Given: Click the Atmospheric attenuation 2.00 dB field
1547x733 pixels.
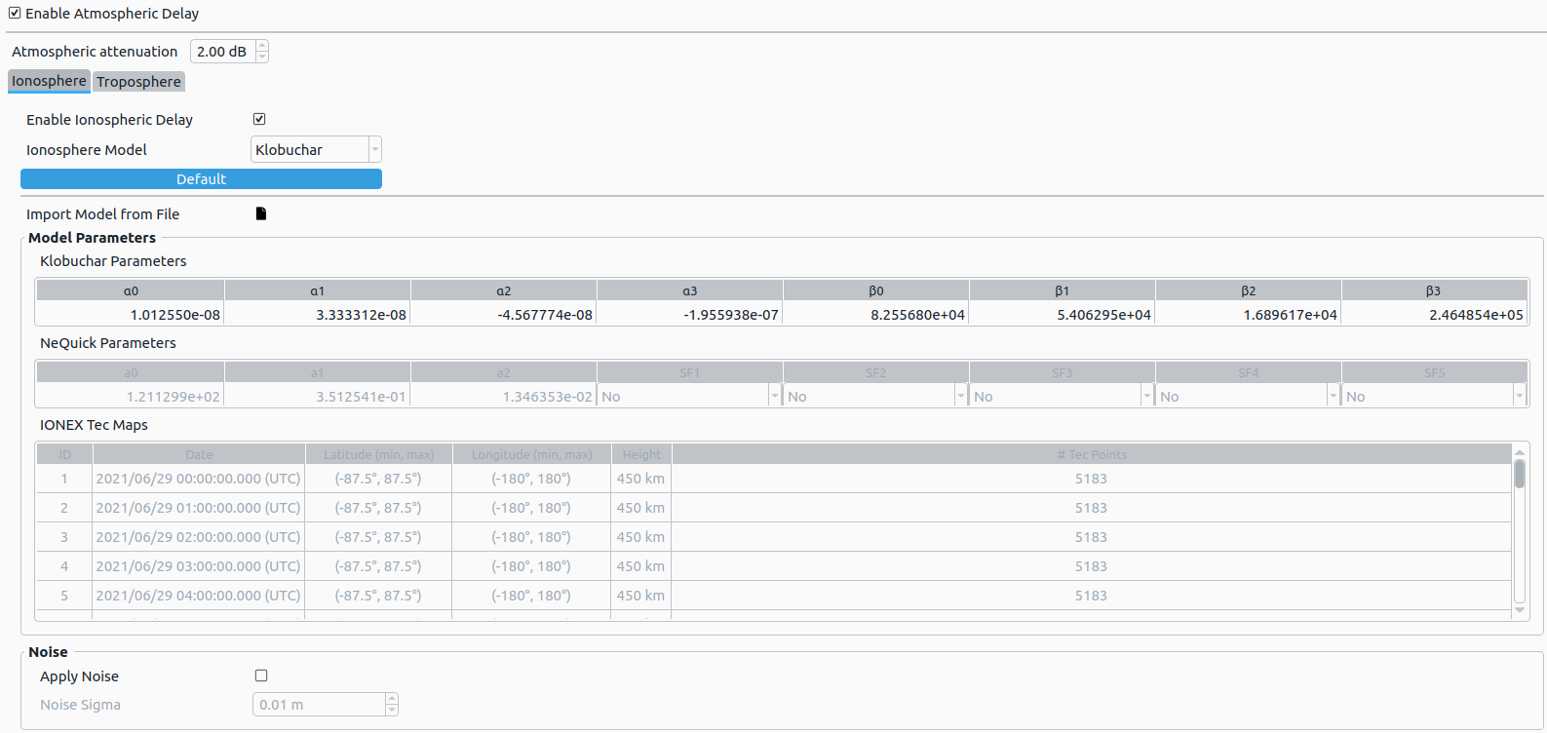Looking at the screenshot, I should pyautogui.click(x=222, y=52).
